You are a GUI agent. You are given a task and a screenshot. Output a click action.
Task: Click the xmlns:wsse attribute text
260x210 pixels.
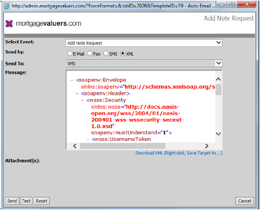click(x=106, y=107)
